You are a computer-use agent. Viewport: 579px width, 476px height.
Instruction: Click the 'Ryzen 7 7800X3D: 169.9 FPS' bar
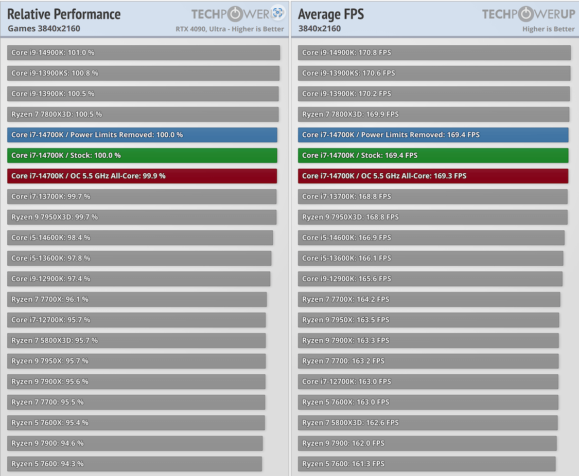(433, 114)
